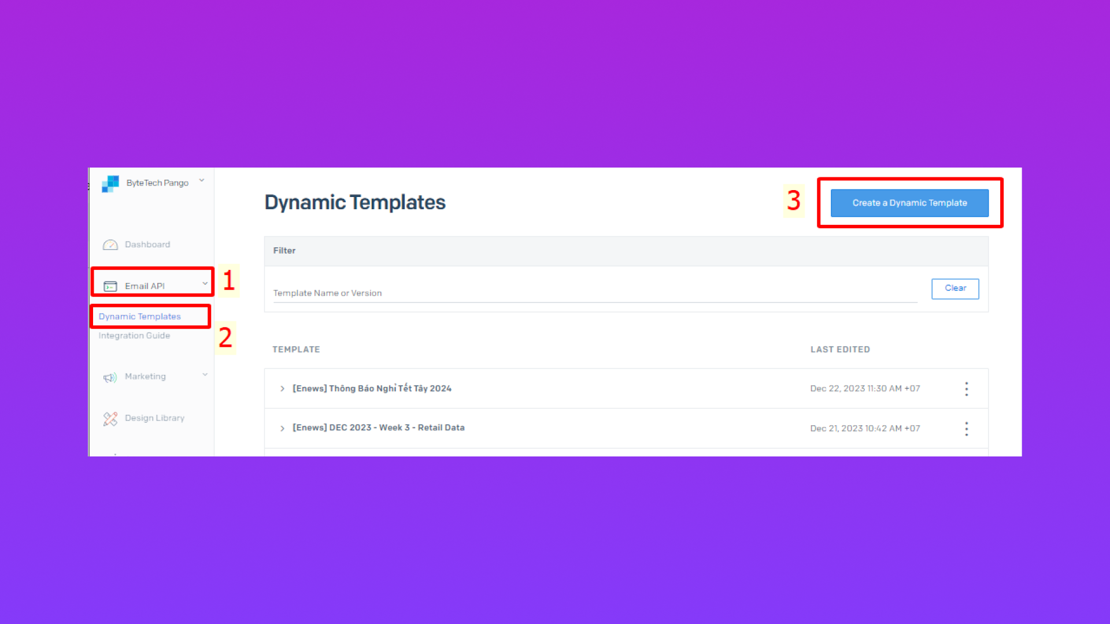
Task: Click the Dashboard gauge icon
Action: tap(110, 245)
